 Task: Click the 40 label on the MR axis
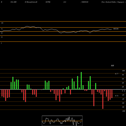coord(123,83)
